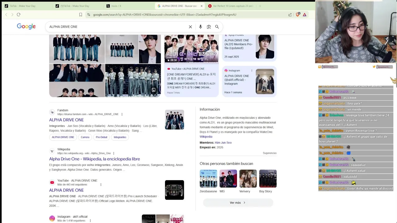
Task: Open the YouTube result steering wheel thumbnail
Action: pyautogui.click(x=174, y=190)
